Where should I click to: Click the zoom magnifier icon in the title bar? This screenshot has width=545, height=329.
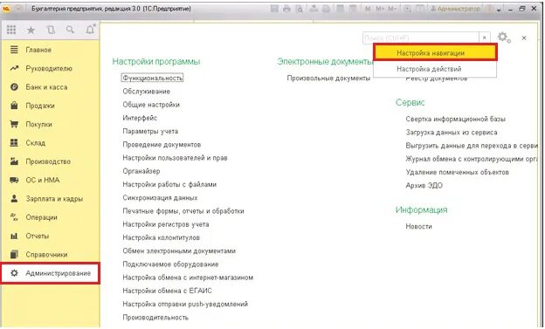point(407,9)
